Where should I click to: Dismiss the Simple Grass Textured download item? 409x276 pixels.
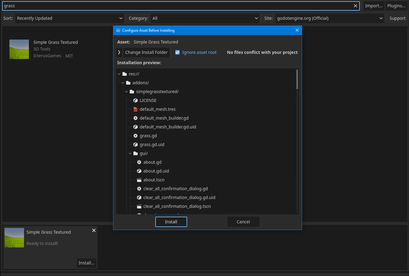(x=94, y=230)
